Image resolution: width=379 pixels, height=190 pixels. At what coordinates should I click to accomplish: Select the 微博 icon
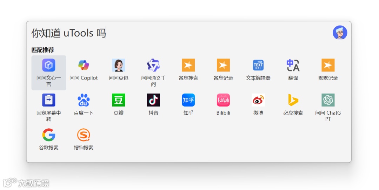point(258,100)
